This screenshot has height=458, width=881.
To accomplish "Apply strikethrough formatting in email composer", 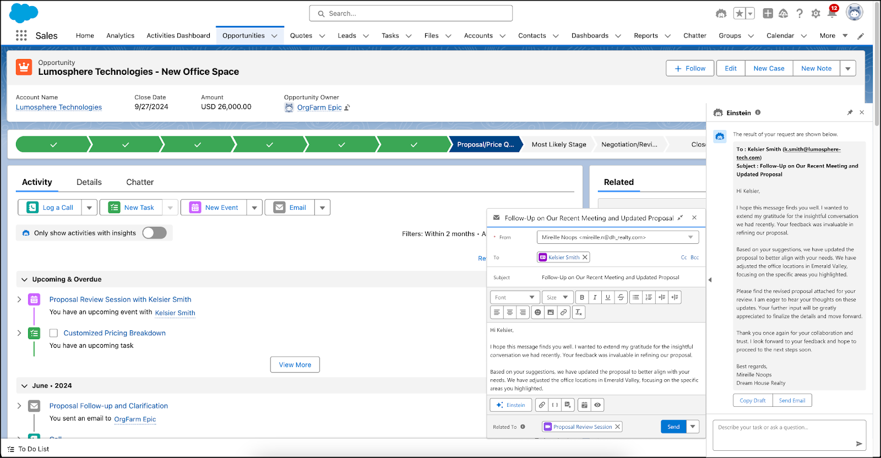I will coord(621,297).
